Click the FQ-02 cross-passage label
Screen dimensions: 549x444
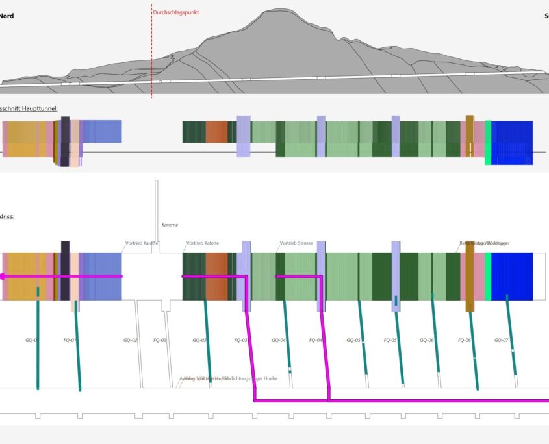[x=160, y=340]
